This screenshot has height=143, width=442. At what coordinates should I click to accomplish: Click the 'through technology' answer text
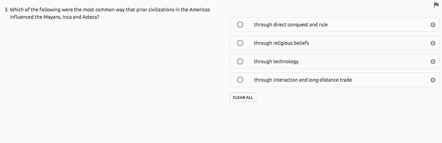(276, 61)
